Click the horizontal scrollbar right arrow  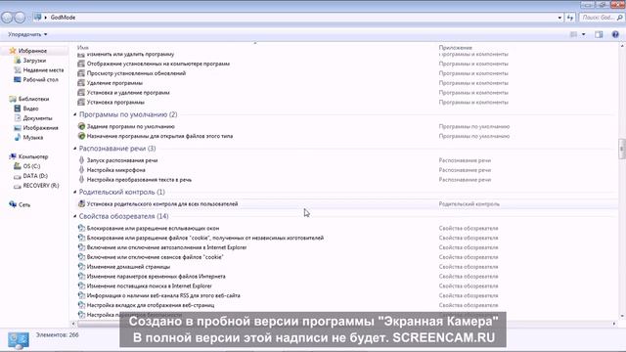[x=614, y=324]
